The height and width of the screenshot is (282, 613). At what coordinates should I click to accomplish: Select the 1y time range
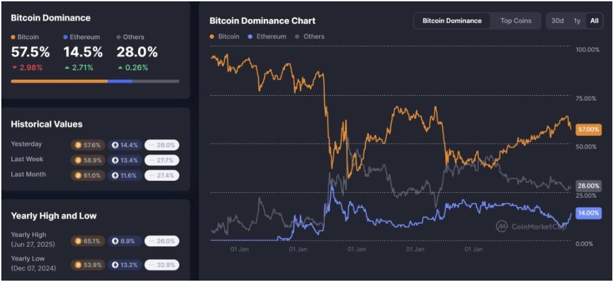coord(576,21)
